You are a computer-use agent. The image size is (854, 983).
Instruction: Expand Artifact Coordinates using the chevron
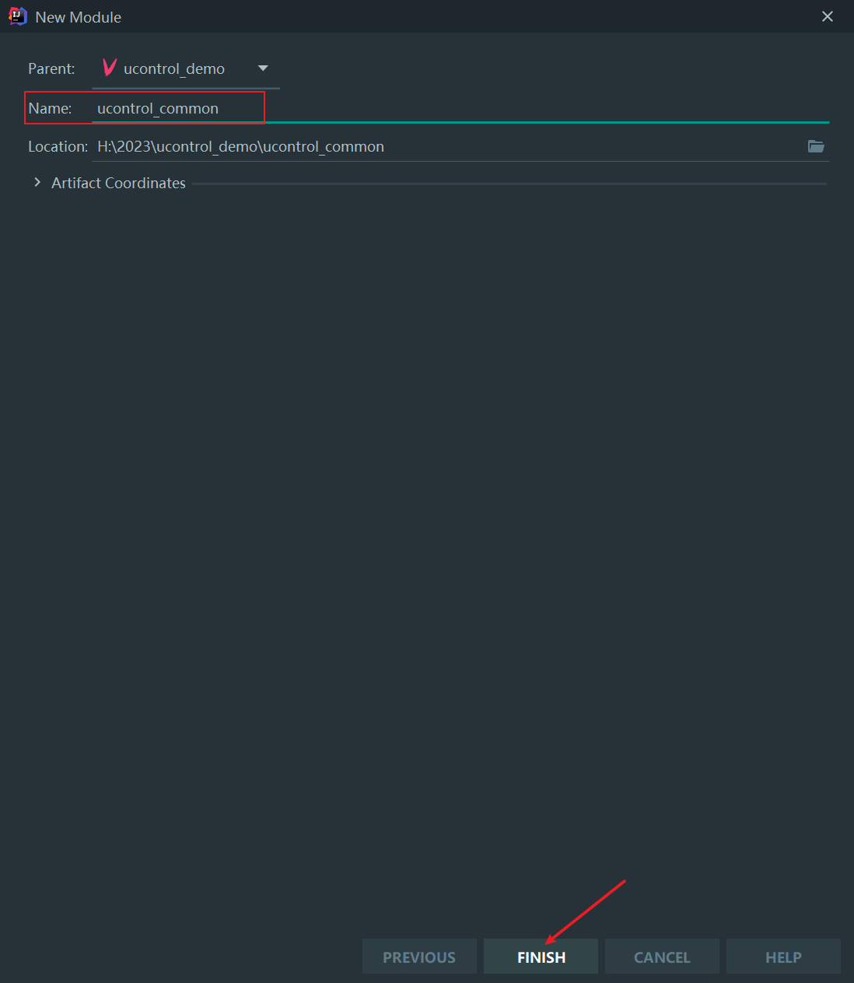(37, 183)
